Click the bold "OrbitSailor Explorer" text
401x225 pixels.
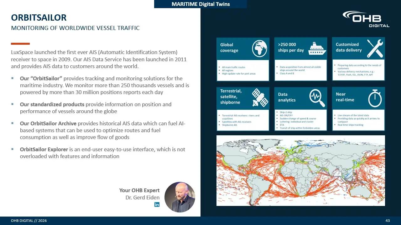tap(44, 149)
